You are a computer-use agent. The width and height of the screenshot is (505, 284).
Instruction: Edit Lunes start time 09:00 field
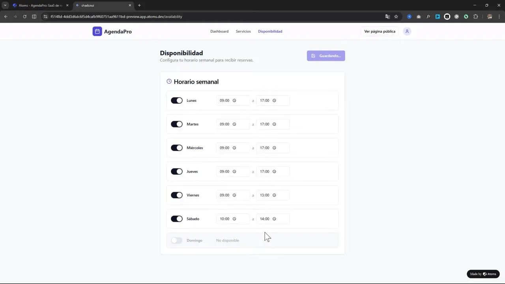pyautogui.click(x=233, y=101)
